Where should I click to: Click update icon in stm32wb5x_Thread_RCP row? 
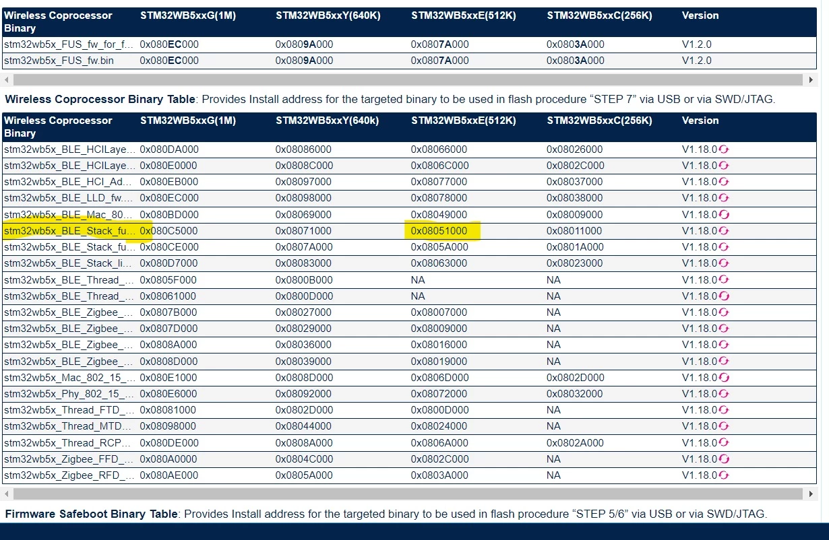(724, 443)
